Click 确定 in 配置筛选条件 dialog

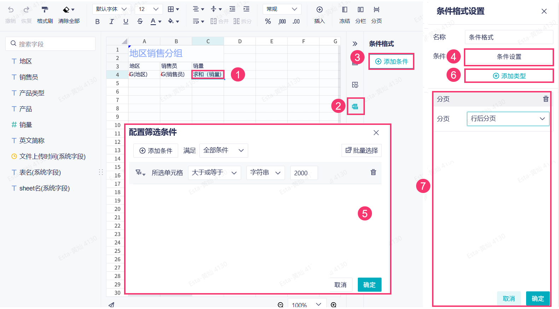click(x=369, y=285)
